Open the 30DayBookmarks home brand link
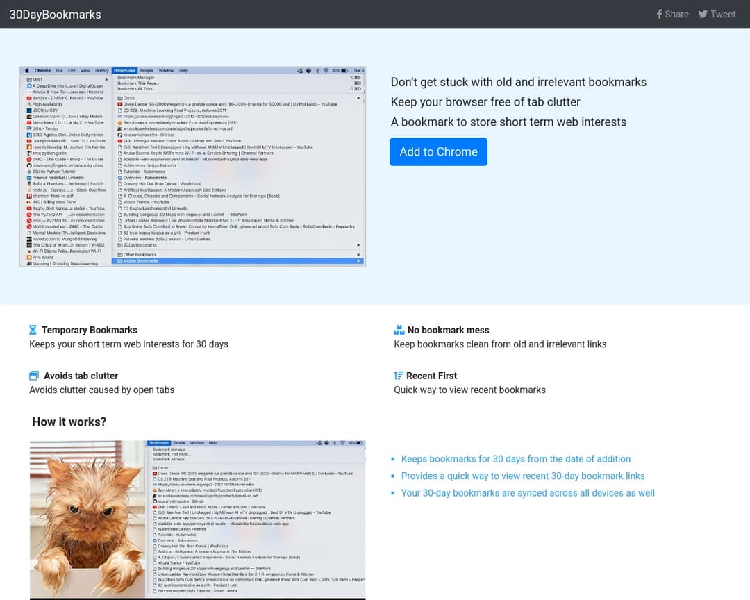The image size is (750, 600). 55,15
